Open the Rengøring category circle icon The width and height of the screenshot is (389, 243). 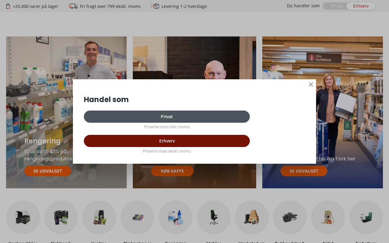tap(175, 217)
